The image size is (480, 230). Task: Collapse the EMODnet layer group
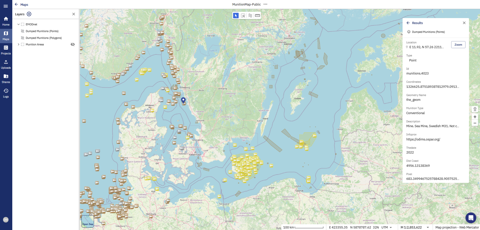[18, 24]
